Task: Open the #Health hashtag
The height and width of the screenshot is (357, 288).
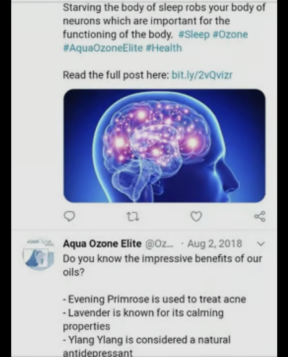Action: (164, 48)
